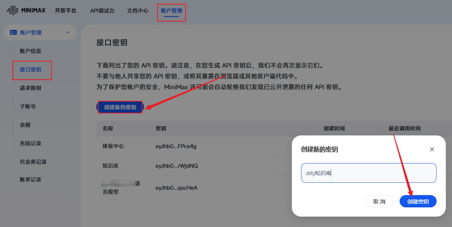This screenshot has width=452, height=227.
Task: Click the 创建新的密钥 dialog title
Action: point(319,149)
